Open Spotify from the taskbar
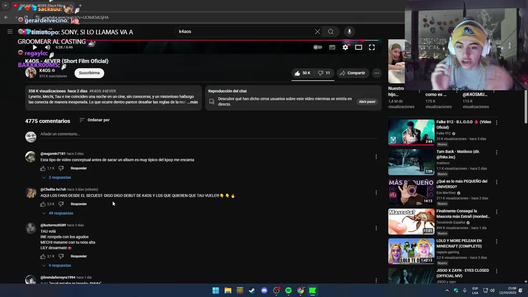 [288, 290]
